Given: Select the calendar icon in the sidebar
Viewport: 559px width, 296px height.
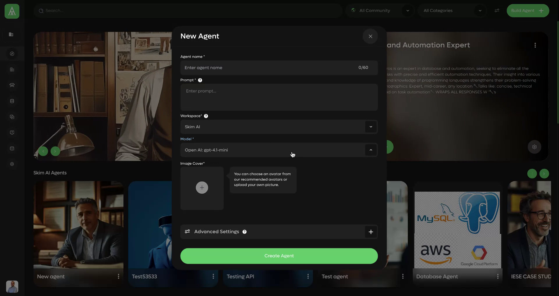Looking at the screenshot, I should tap(12, 148).
